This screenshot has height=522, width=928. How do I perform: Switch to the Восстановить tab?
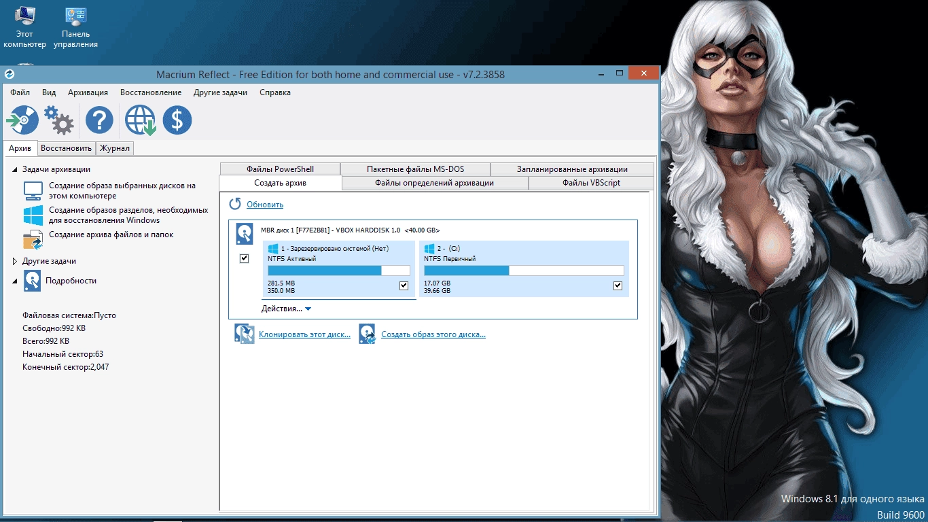click(x=66, y=148)
